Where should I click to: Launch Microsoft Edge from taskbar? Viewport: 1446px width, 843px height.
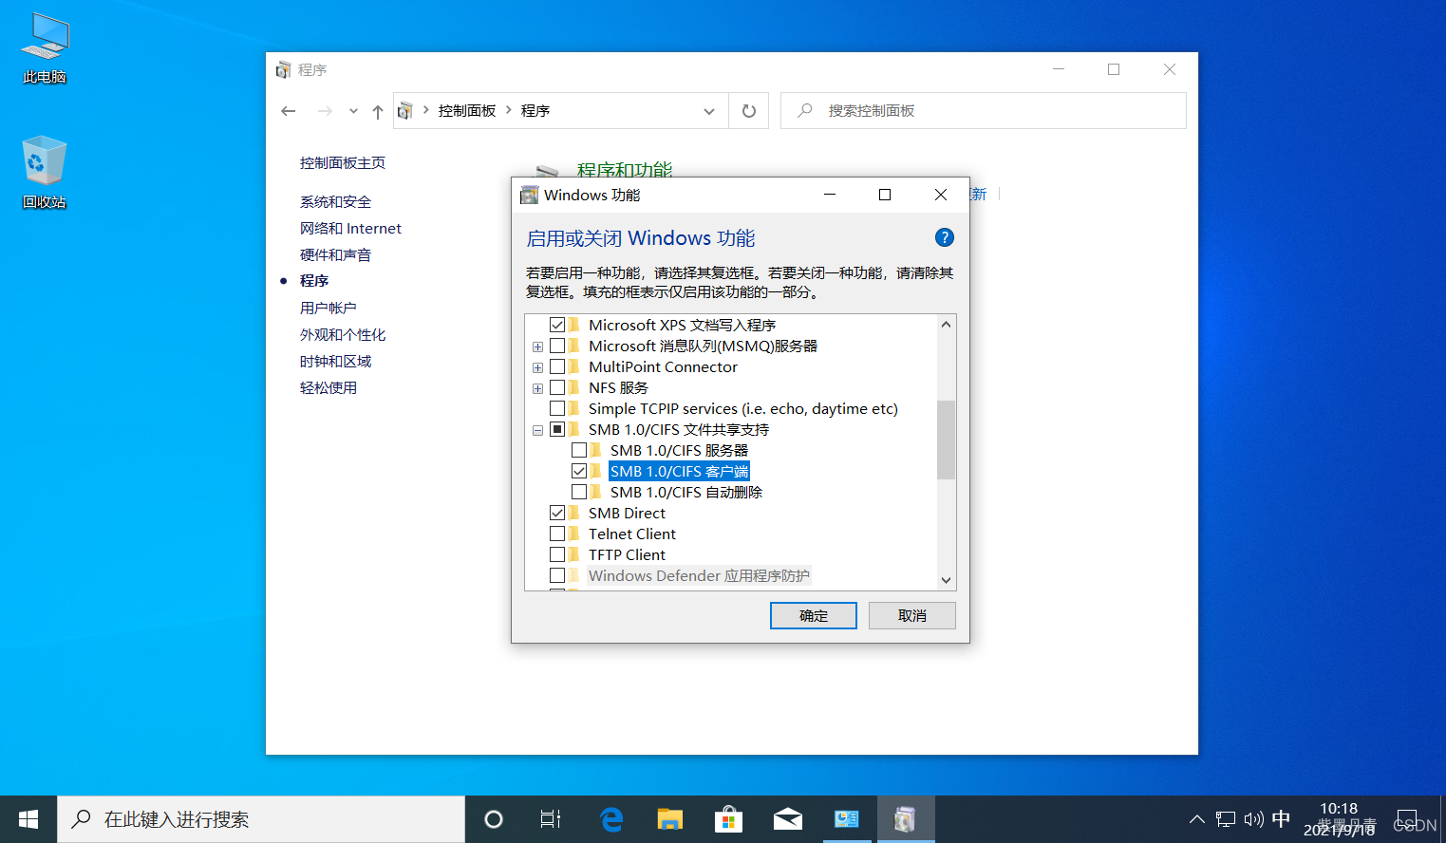(x=611, y=819)
